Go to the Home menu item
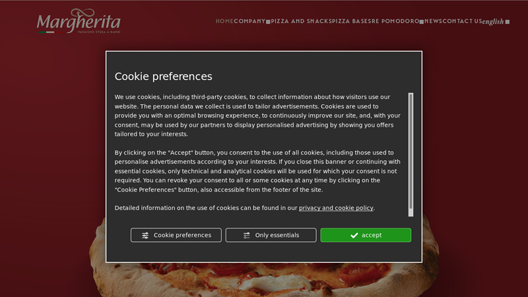 tap(224, 21)
